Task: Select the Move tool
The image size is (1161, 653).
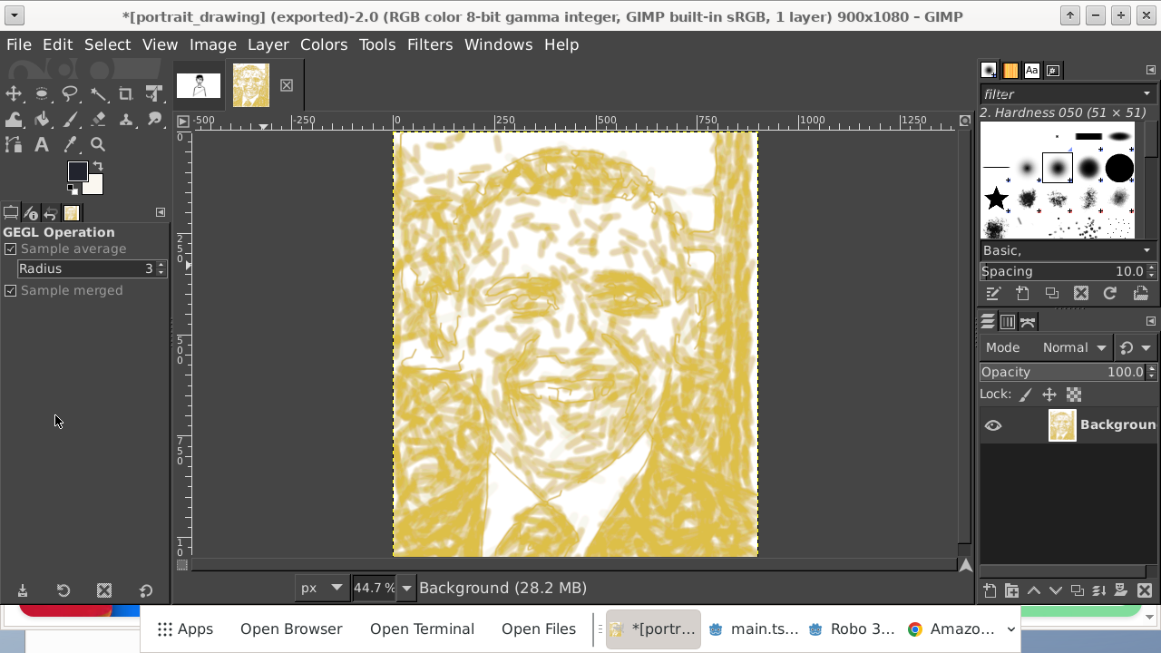Action: point(14,93)
